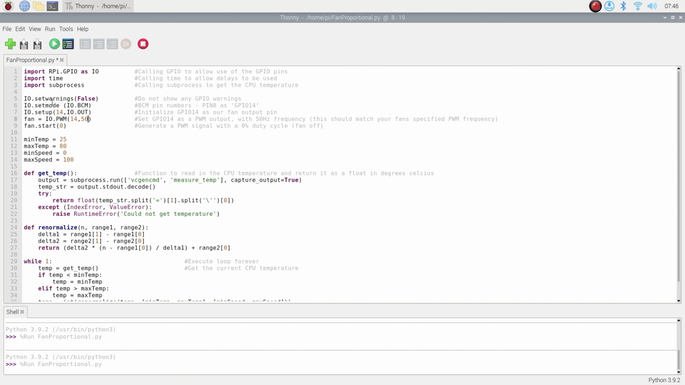Open the volume control in tray
The height and width of the screenshot is (385, 685).
pos(652,6)
